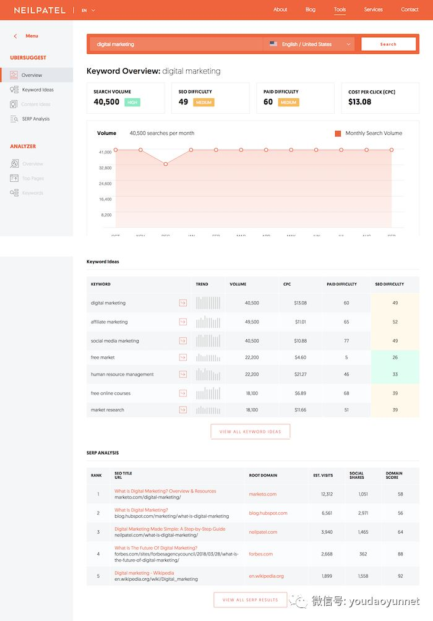Click the trend bars for affiliate marketing
Image resolution: width=433 pixels, height=621 pixels.
click(x=208, y=322)
